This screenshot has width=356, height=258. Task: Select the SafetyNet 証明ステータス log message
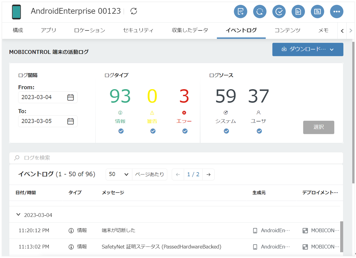[162, 247]
